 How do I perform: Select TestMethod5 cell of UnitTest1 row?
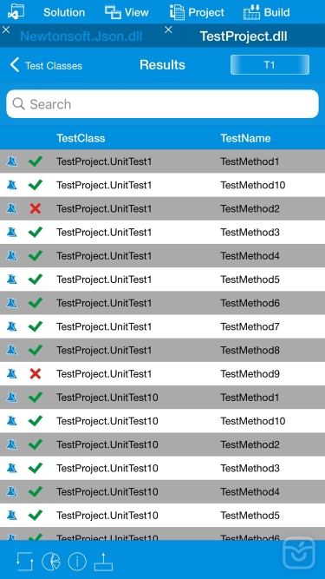click(250, 280)
